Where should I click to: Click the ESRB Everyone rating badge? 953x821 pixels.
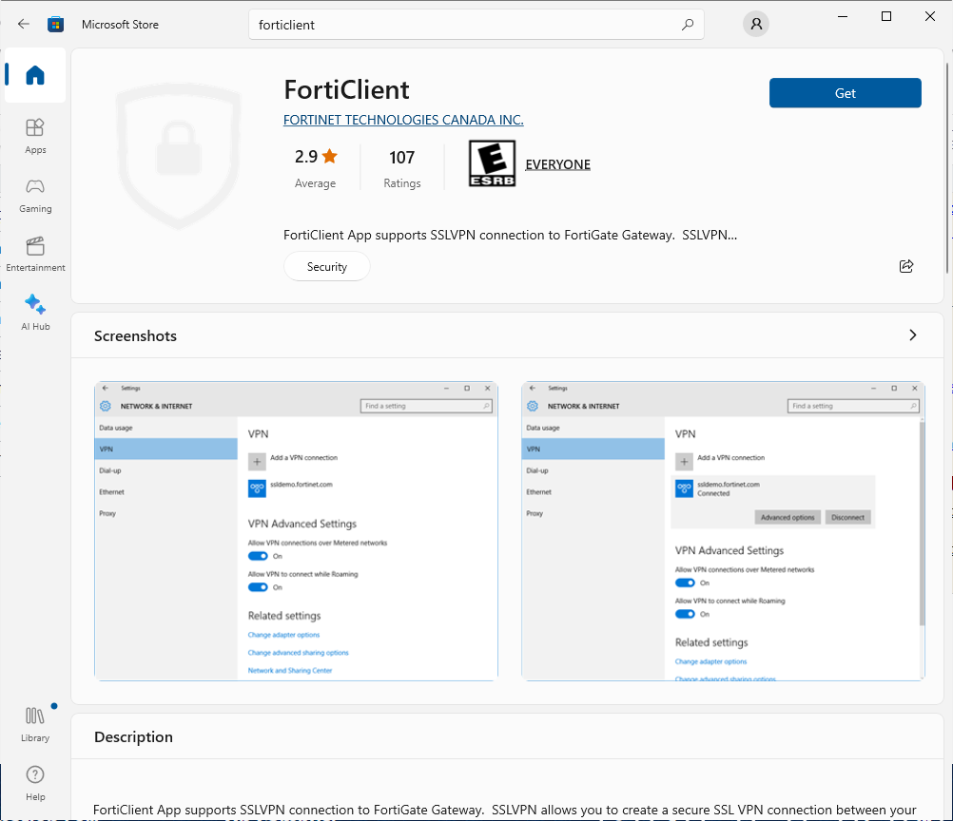tap(493, 163)
